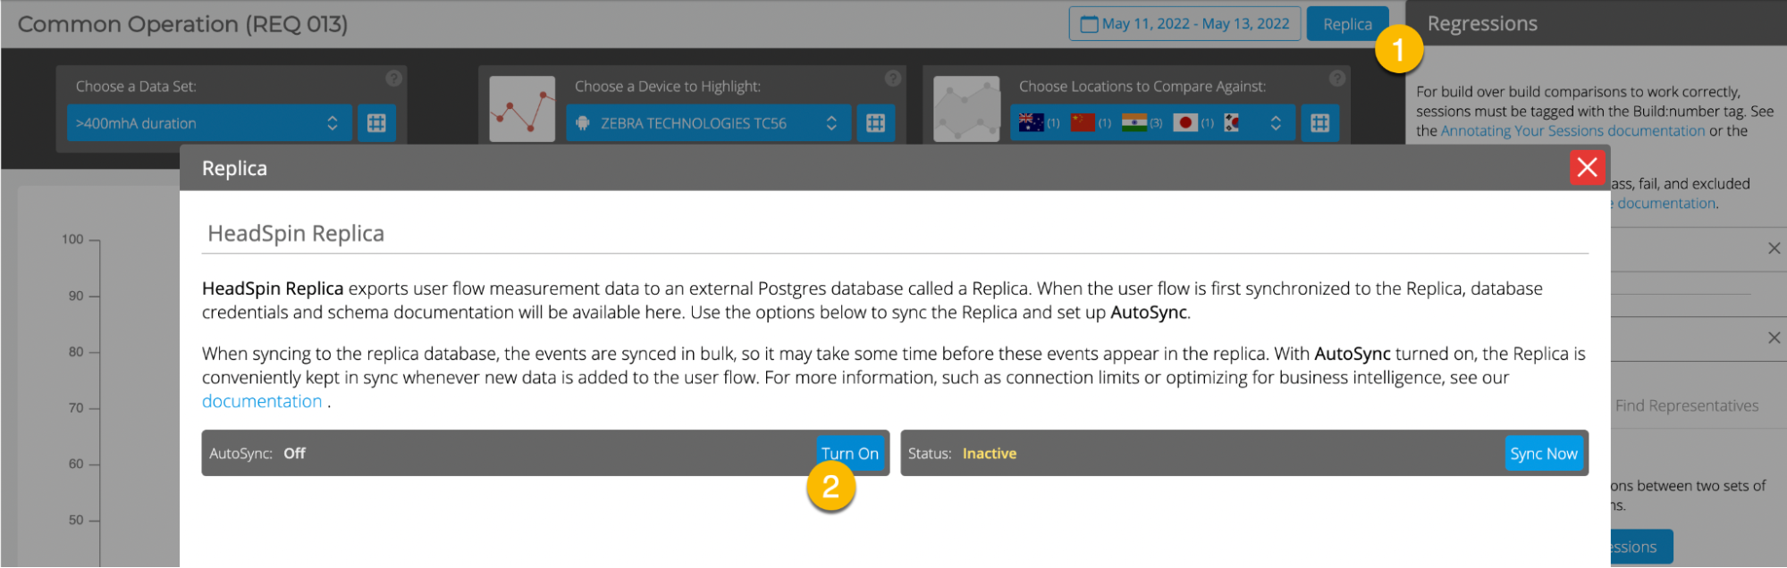The width and height of the screenshot is (1787, 568).
Task: Expand the >400mhA duration data set dropdown
Action: [x=209, y=123]
